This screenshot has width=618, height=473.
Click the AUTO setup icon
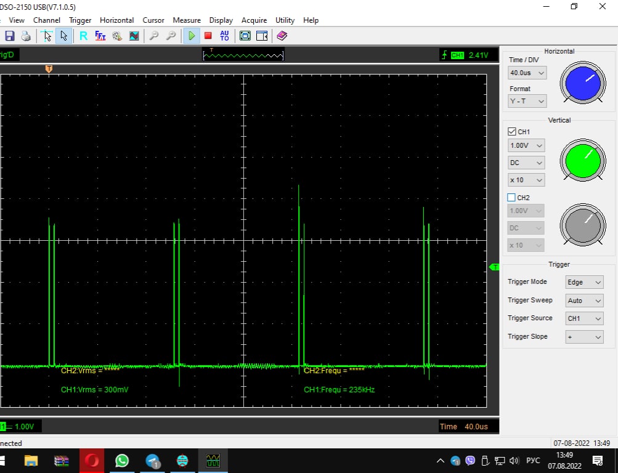[224, 36]
